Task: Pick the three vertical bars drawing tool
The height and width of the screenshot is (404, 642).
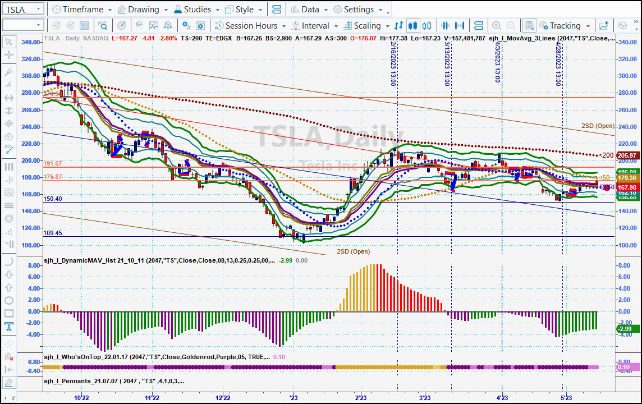Action: click(8, 167)
